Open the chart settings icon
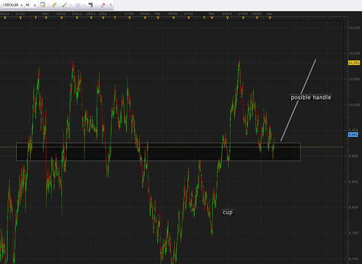 point(43,5)
